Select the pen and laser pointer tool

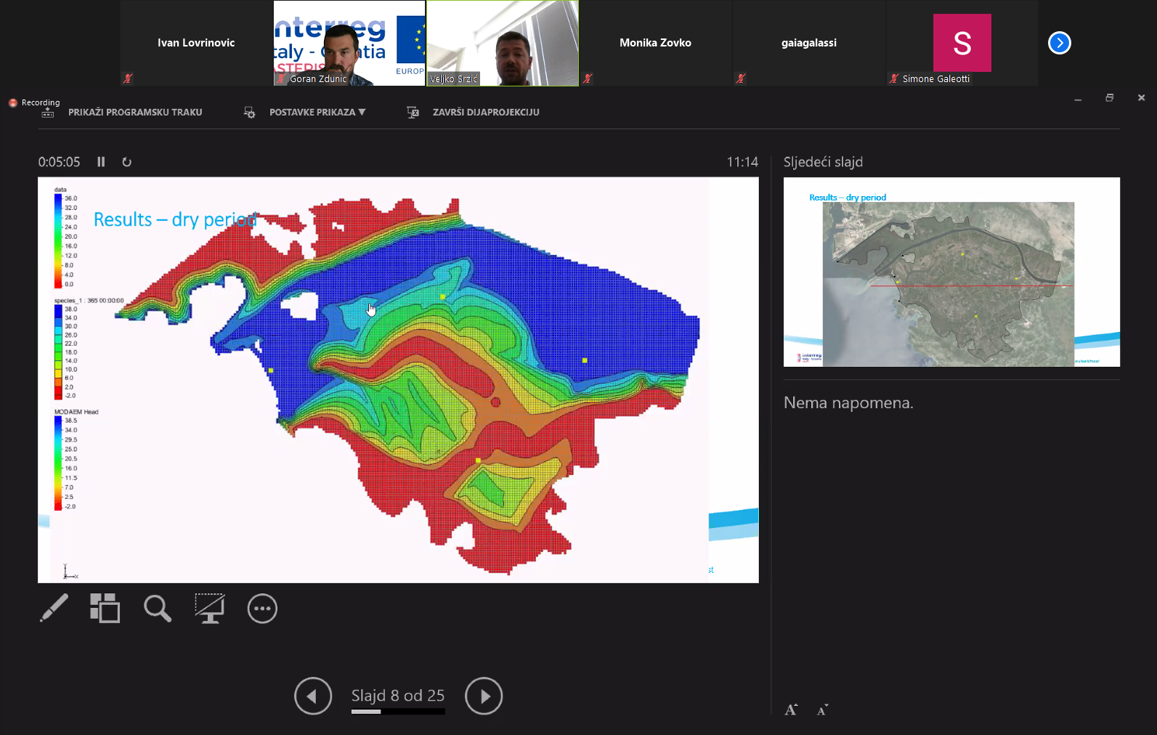(x=54, y=609)
